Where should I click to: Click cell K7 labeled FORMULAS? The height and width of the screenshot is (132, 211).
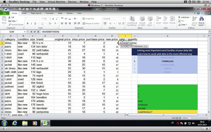pyautogui.click(x=167, y=61)
